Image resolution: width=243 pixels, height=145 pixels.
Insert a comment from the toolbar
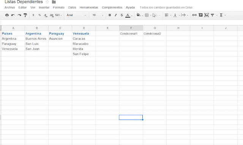click(200, 15)
